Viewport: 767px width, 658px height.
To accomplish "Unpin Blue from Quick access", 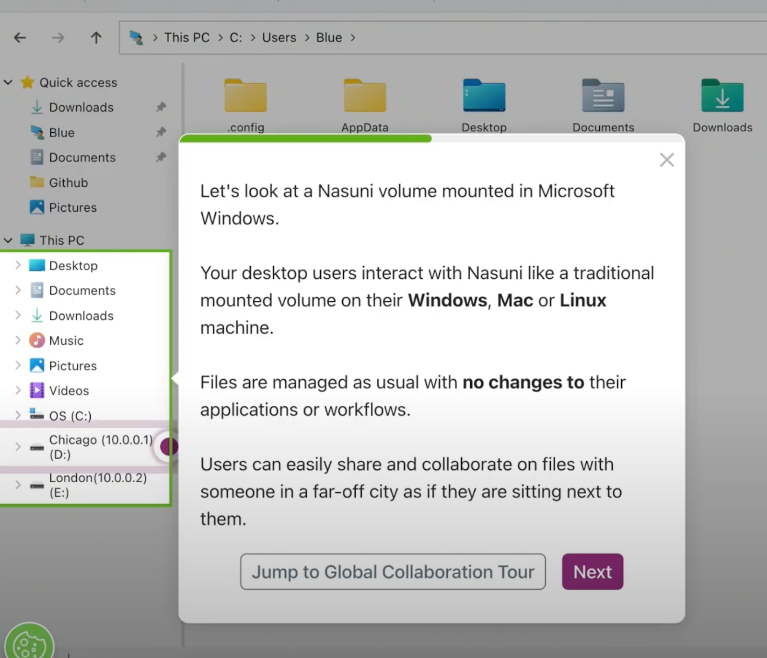I will pyautogui.click(x=161, y=132).
